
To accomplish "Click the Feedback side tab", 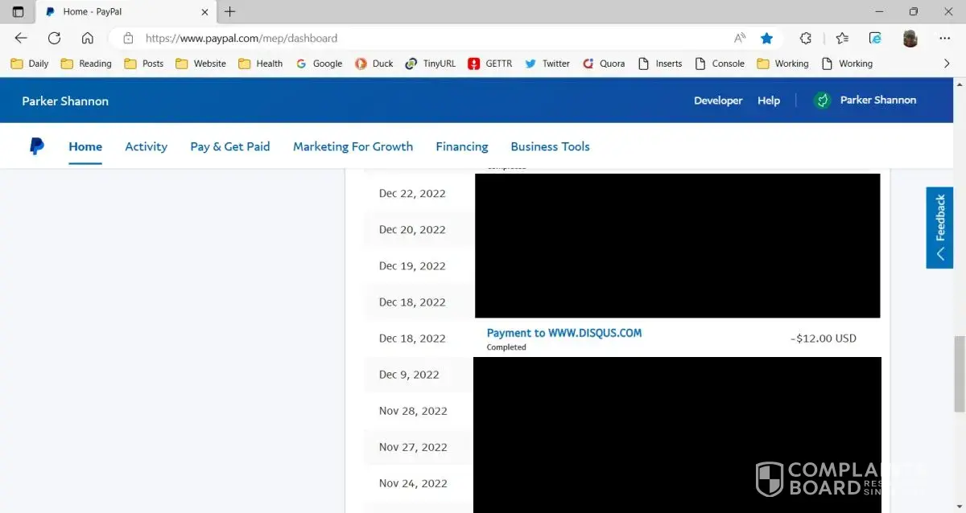I will [x=939, y=228].
